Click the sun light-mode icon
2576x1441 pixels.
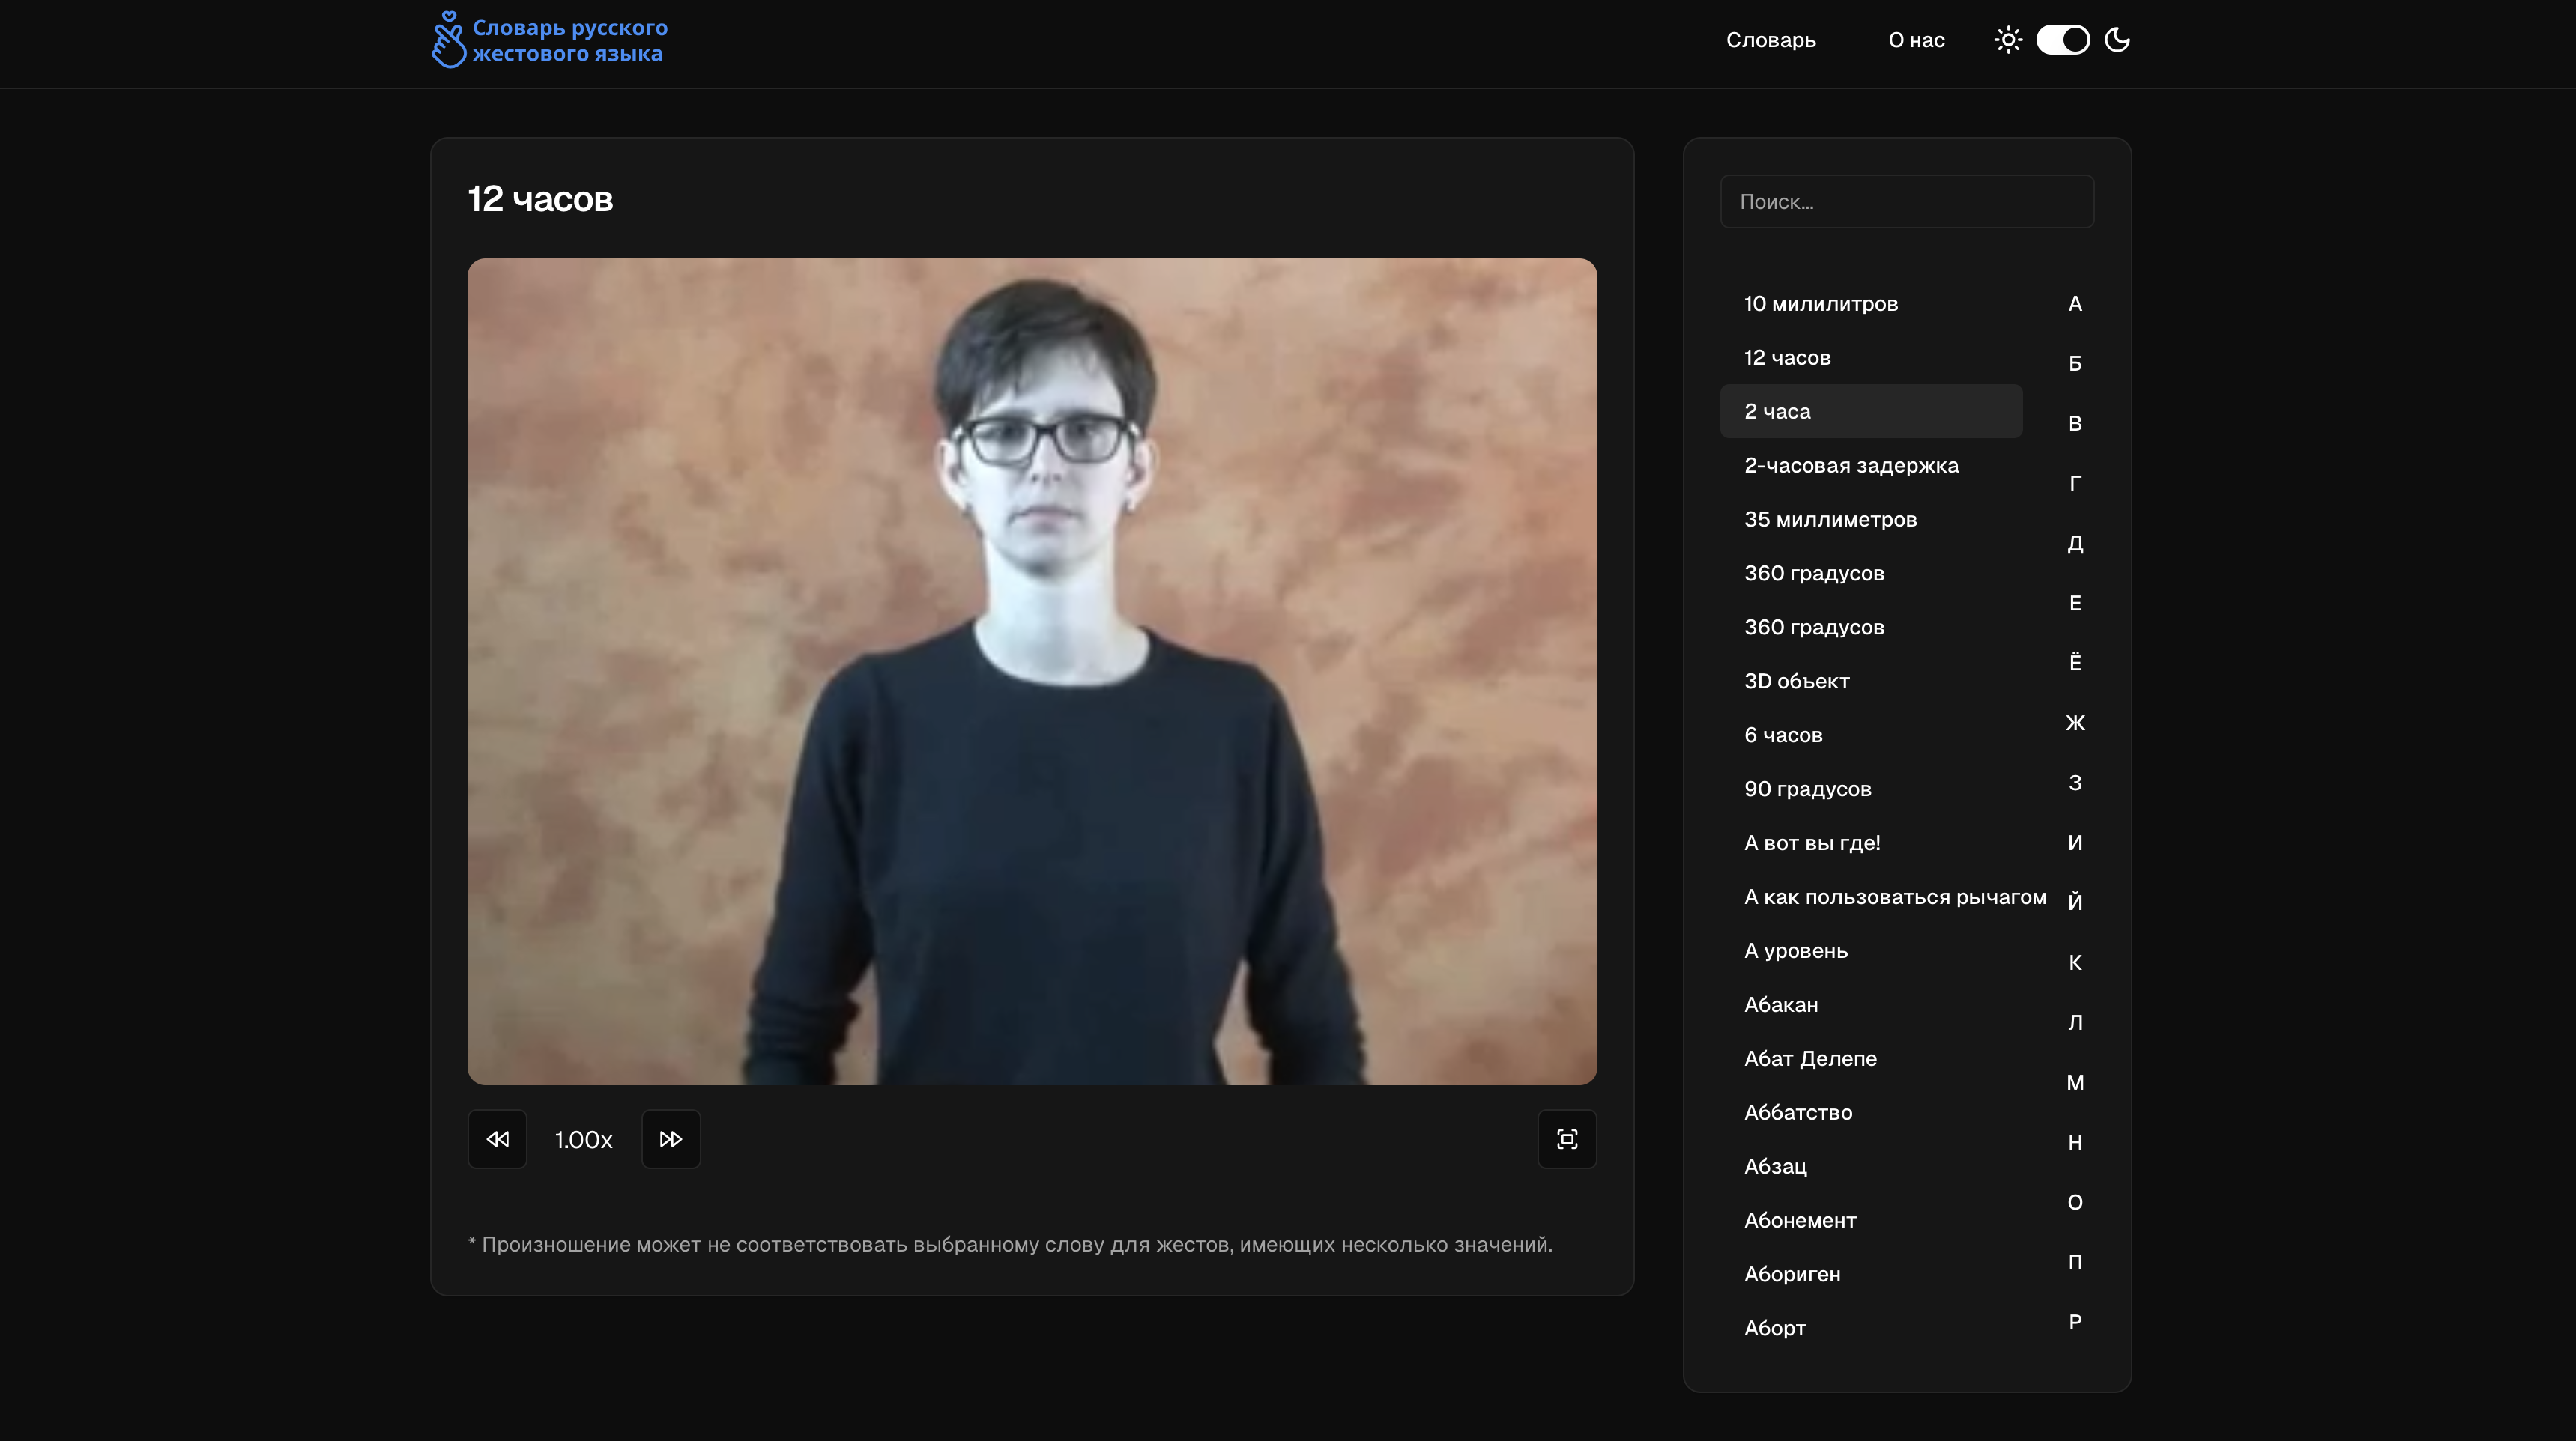(2008, 40)
